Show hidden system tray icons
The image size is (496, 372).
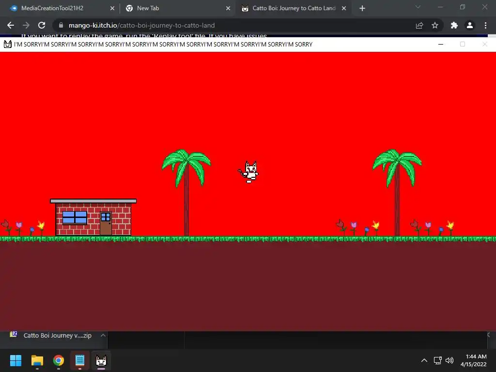pos(424,360)
